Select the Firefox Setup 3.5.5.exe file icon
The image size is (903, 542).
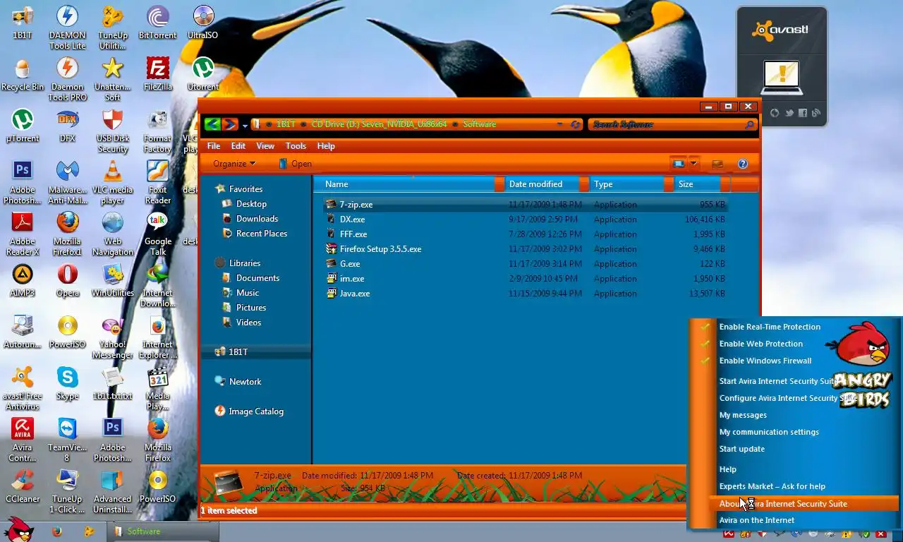click(x=332, y=248)
